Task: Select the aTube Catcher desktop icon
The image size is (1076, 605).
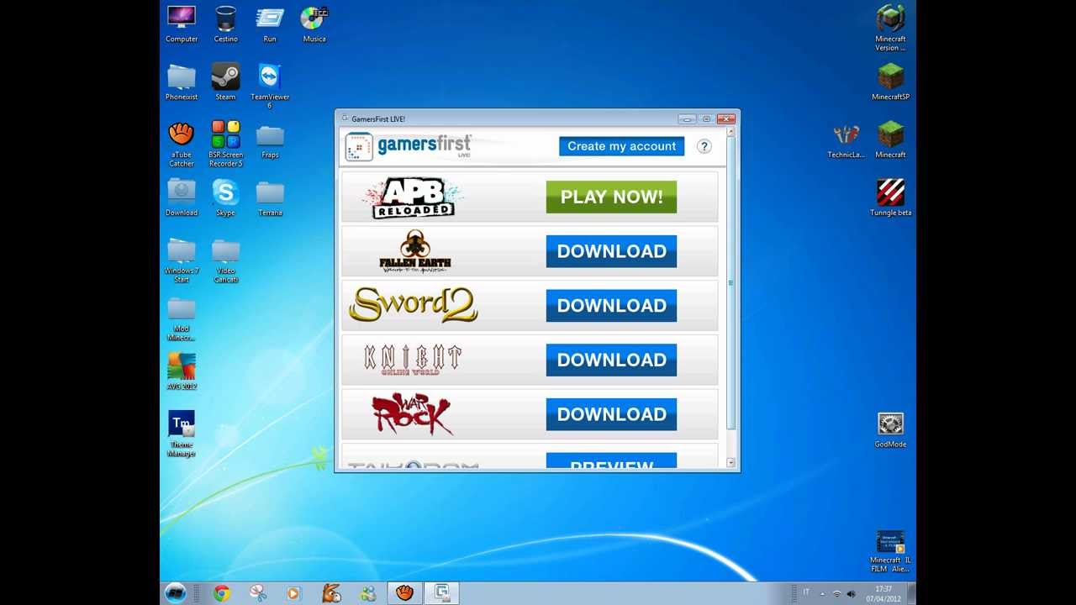Action: [x=182, y=145]
